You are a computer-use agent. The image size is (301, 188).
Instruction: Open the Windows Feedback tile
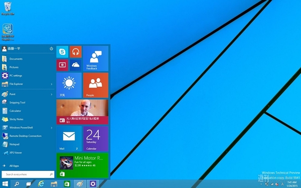[x=96, y=59]
